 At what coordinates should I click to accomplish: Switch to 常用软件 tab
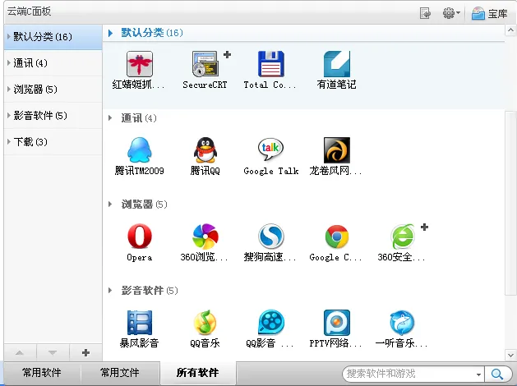42,373
